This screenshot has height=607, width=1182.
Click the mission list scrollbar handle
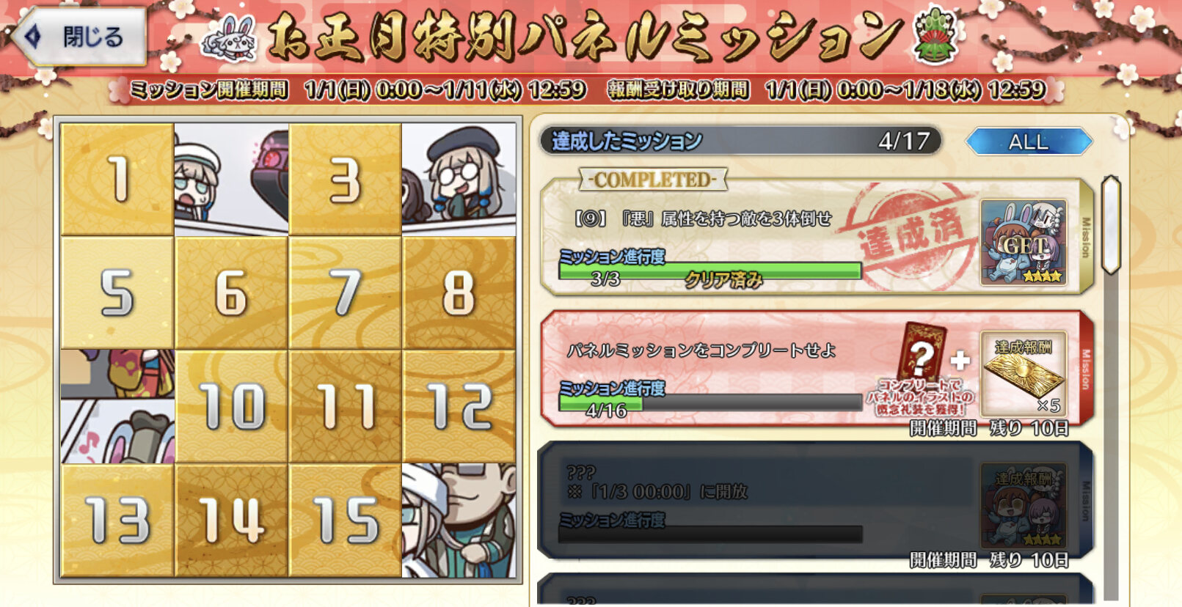coord(1111,224)
